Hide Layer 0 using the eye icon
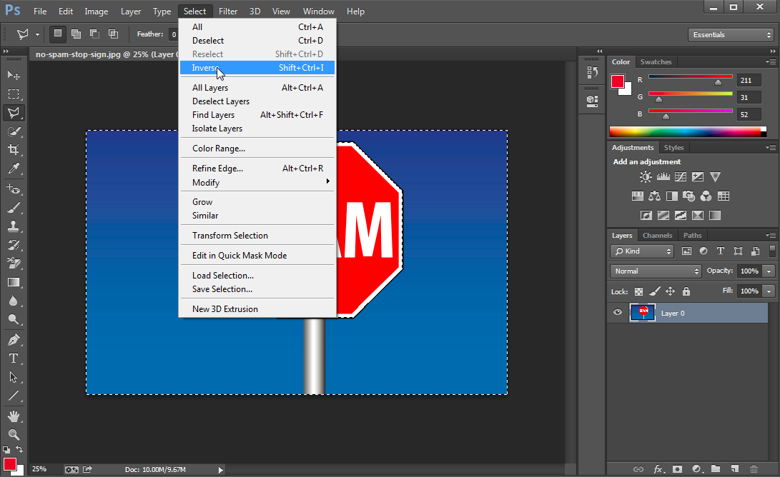The height and width of the screenshot is (477, 780). point(618,313)
